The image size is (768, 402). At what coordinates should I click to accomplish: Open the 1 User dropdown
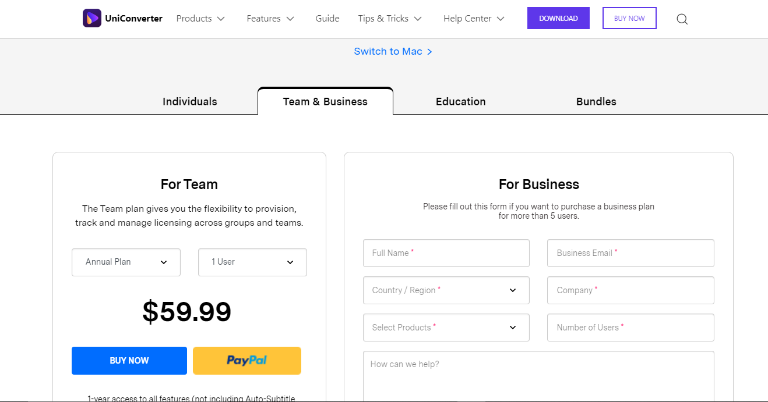[252, 262]
